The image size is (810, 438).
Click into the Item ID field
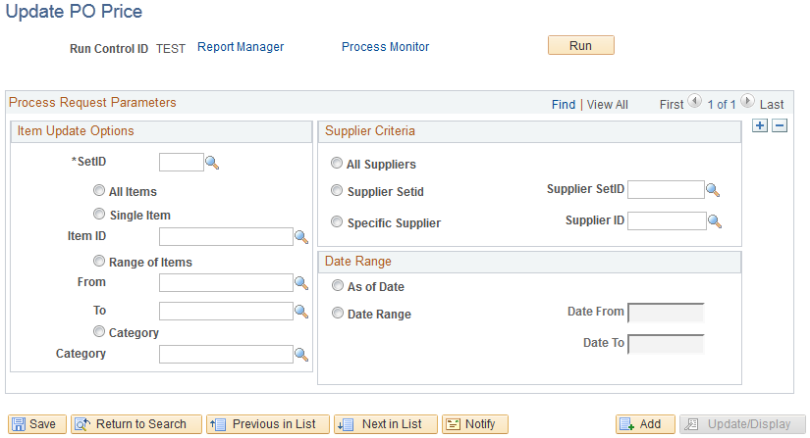pyautogui.click(x=226, y=236)
